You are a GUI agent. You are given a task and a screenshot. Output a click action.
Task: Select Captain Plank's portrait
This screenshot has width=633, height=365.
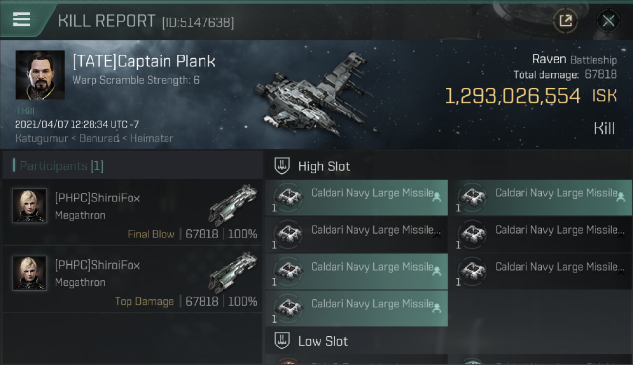40,74
